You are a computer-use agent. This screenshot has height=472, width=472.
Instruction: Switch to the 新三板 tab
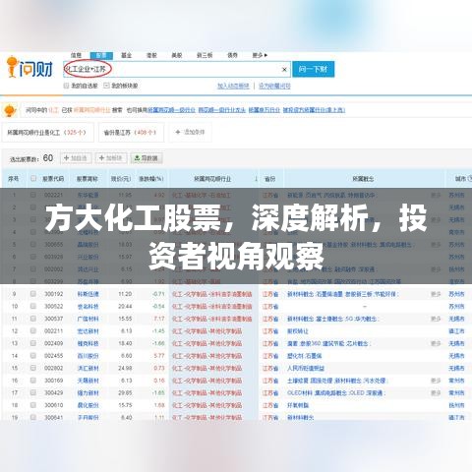[205, 55]
